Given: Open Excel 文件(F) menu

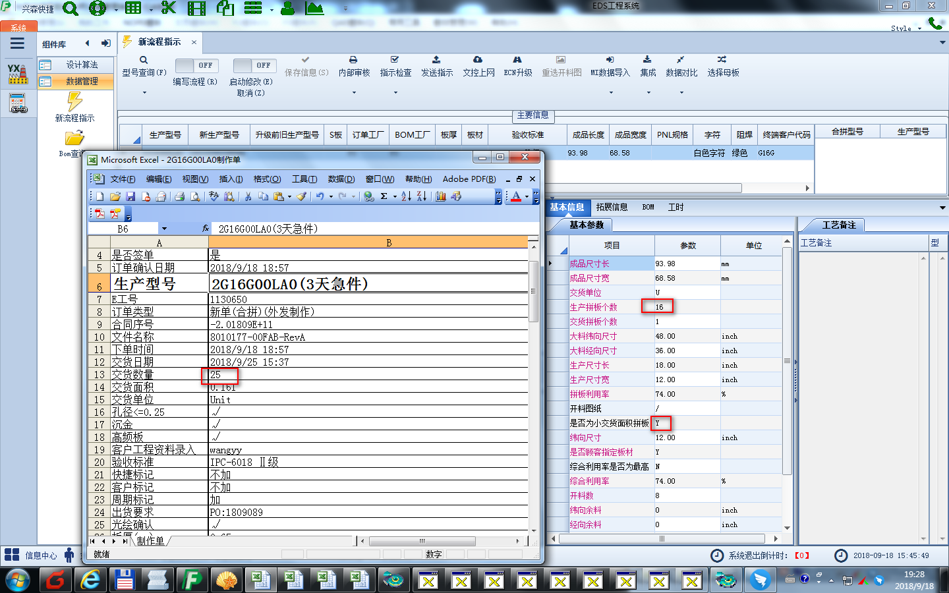Looking at the screenshot, I should [x=123, y=179].
